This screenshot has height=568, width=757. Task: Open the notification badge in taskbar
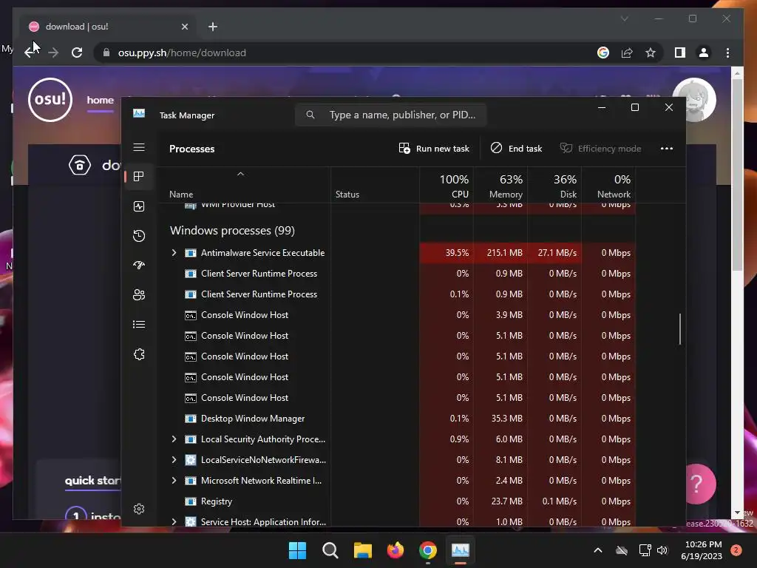(736, 550)
